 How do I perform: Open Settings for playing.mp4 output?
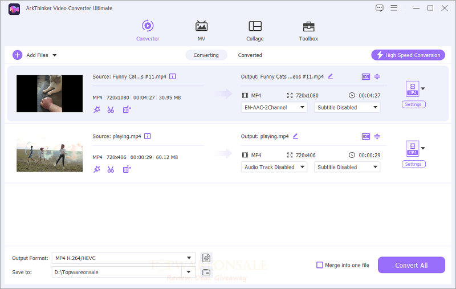(413, 164)
